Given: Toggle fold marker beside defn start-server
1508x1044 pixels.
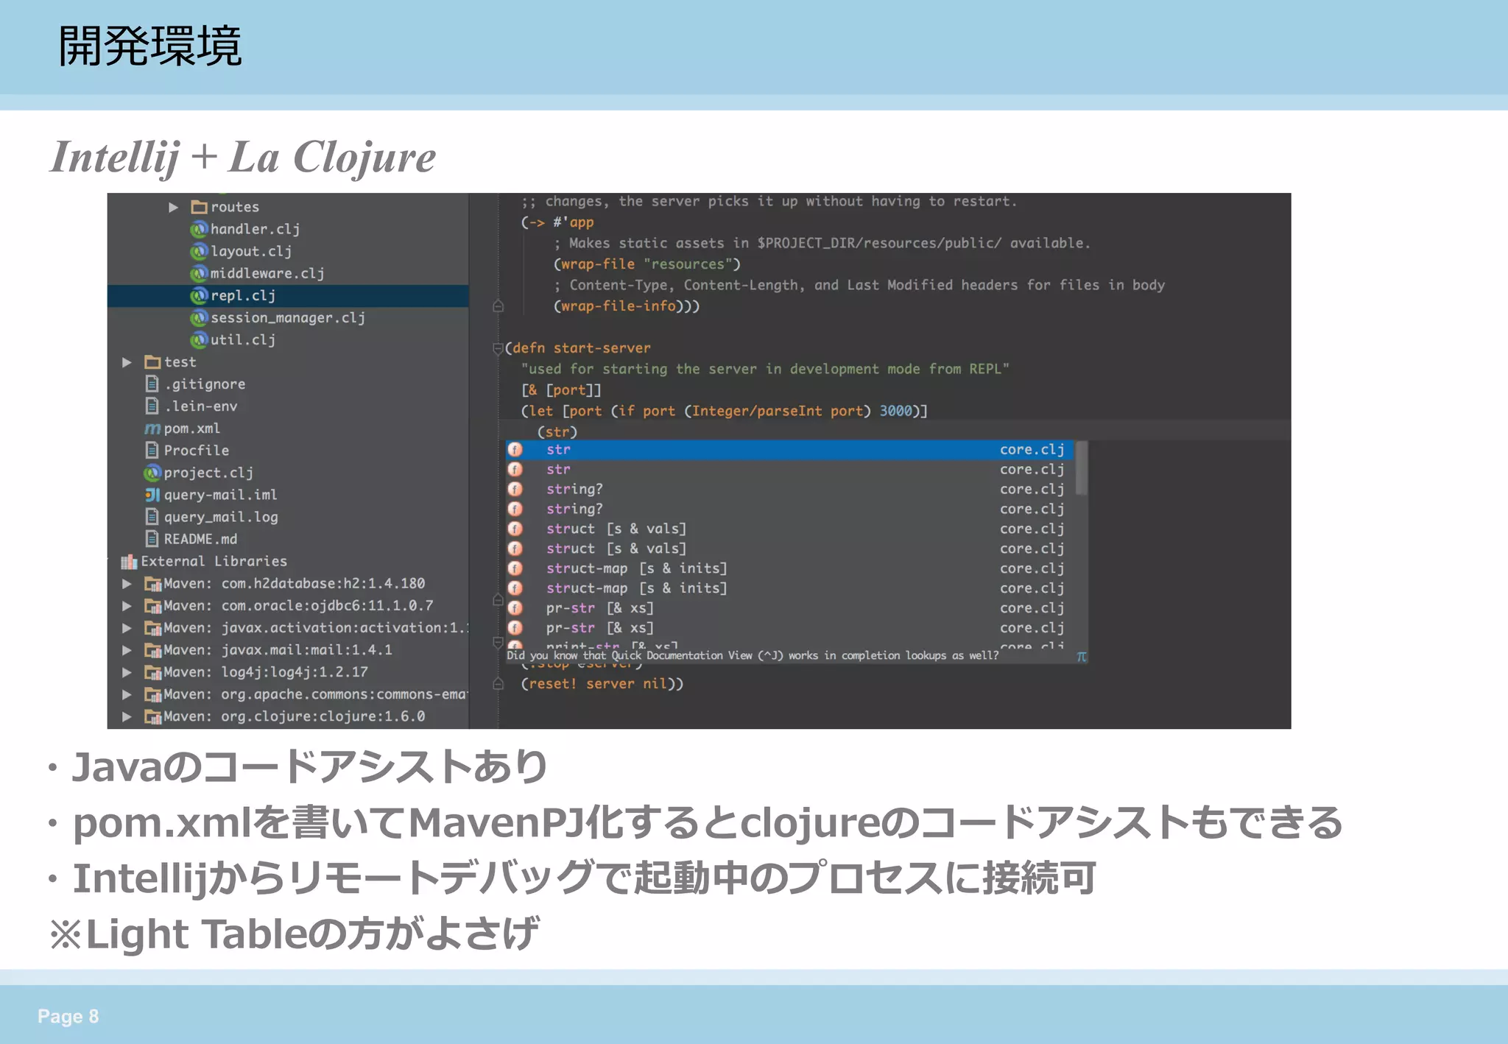Looking at the screenshot, I should click(498, 348).
